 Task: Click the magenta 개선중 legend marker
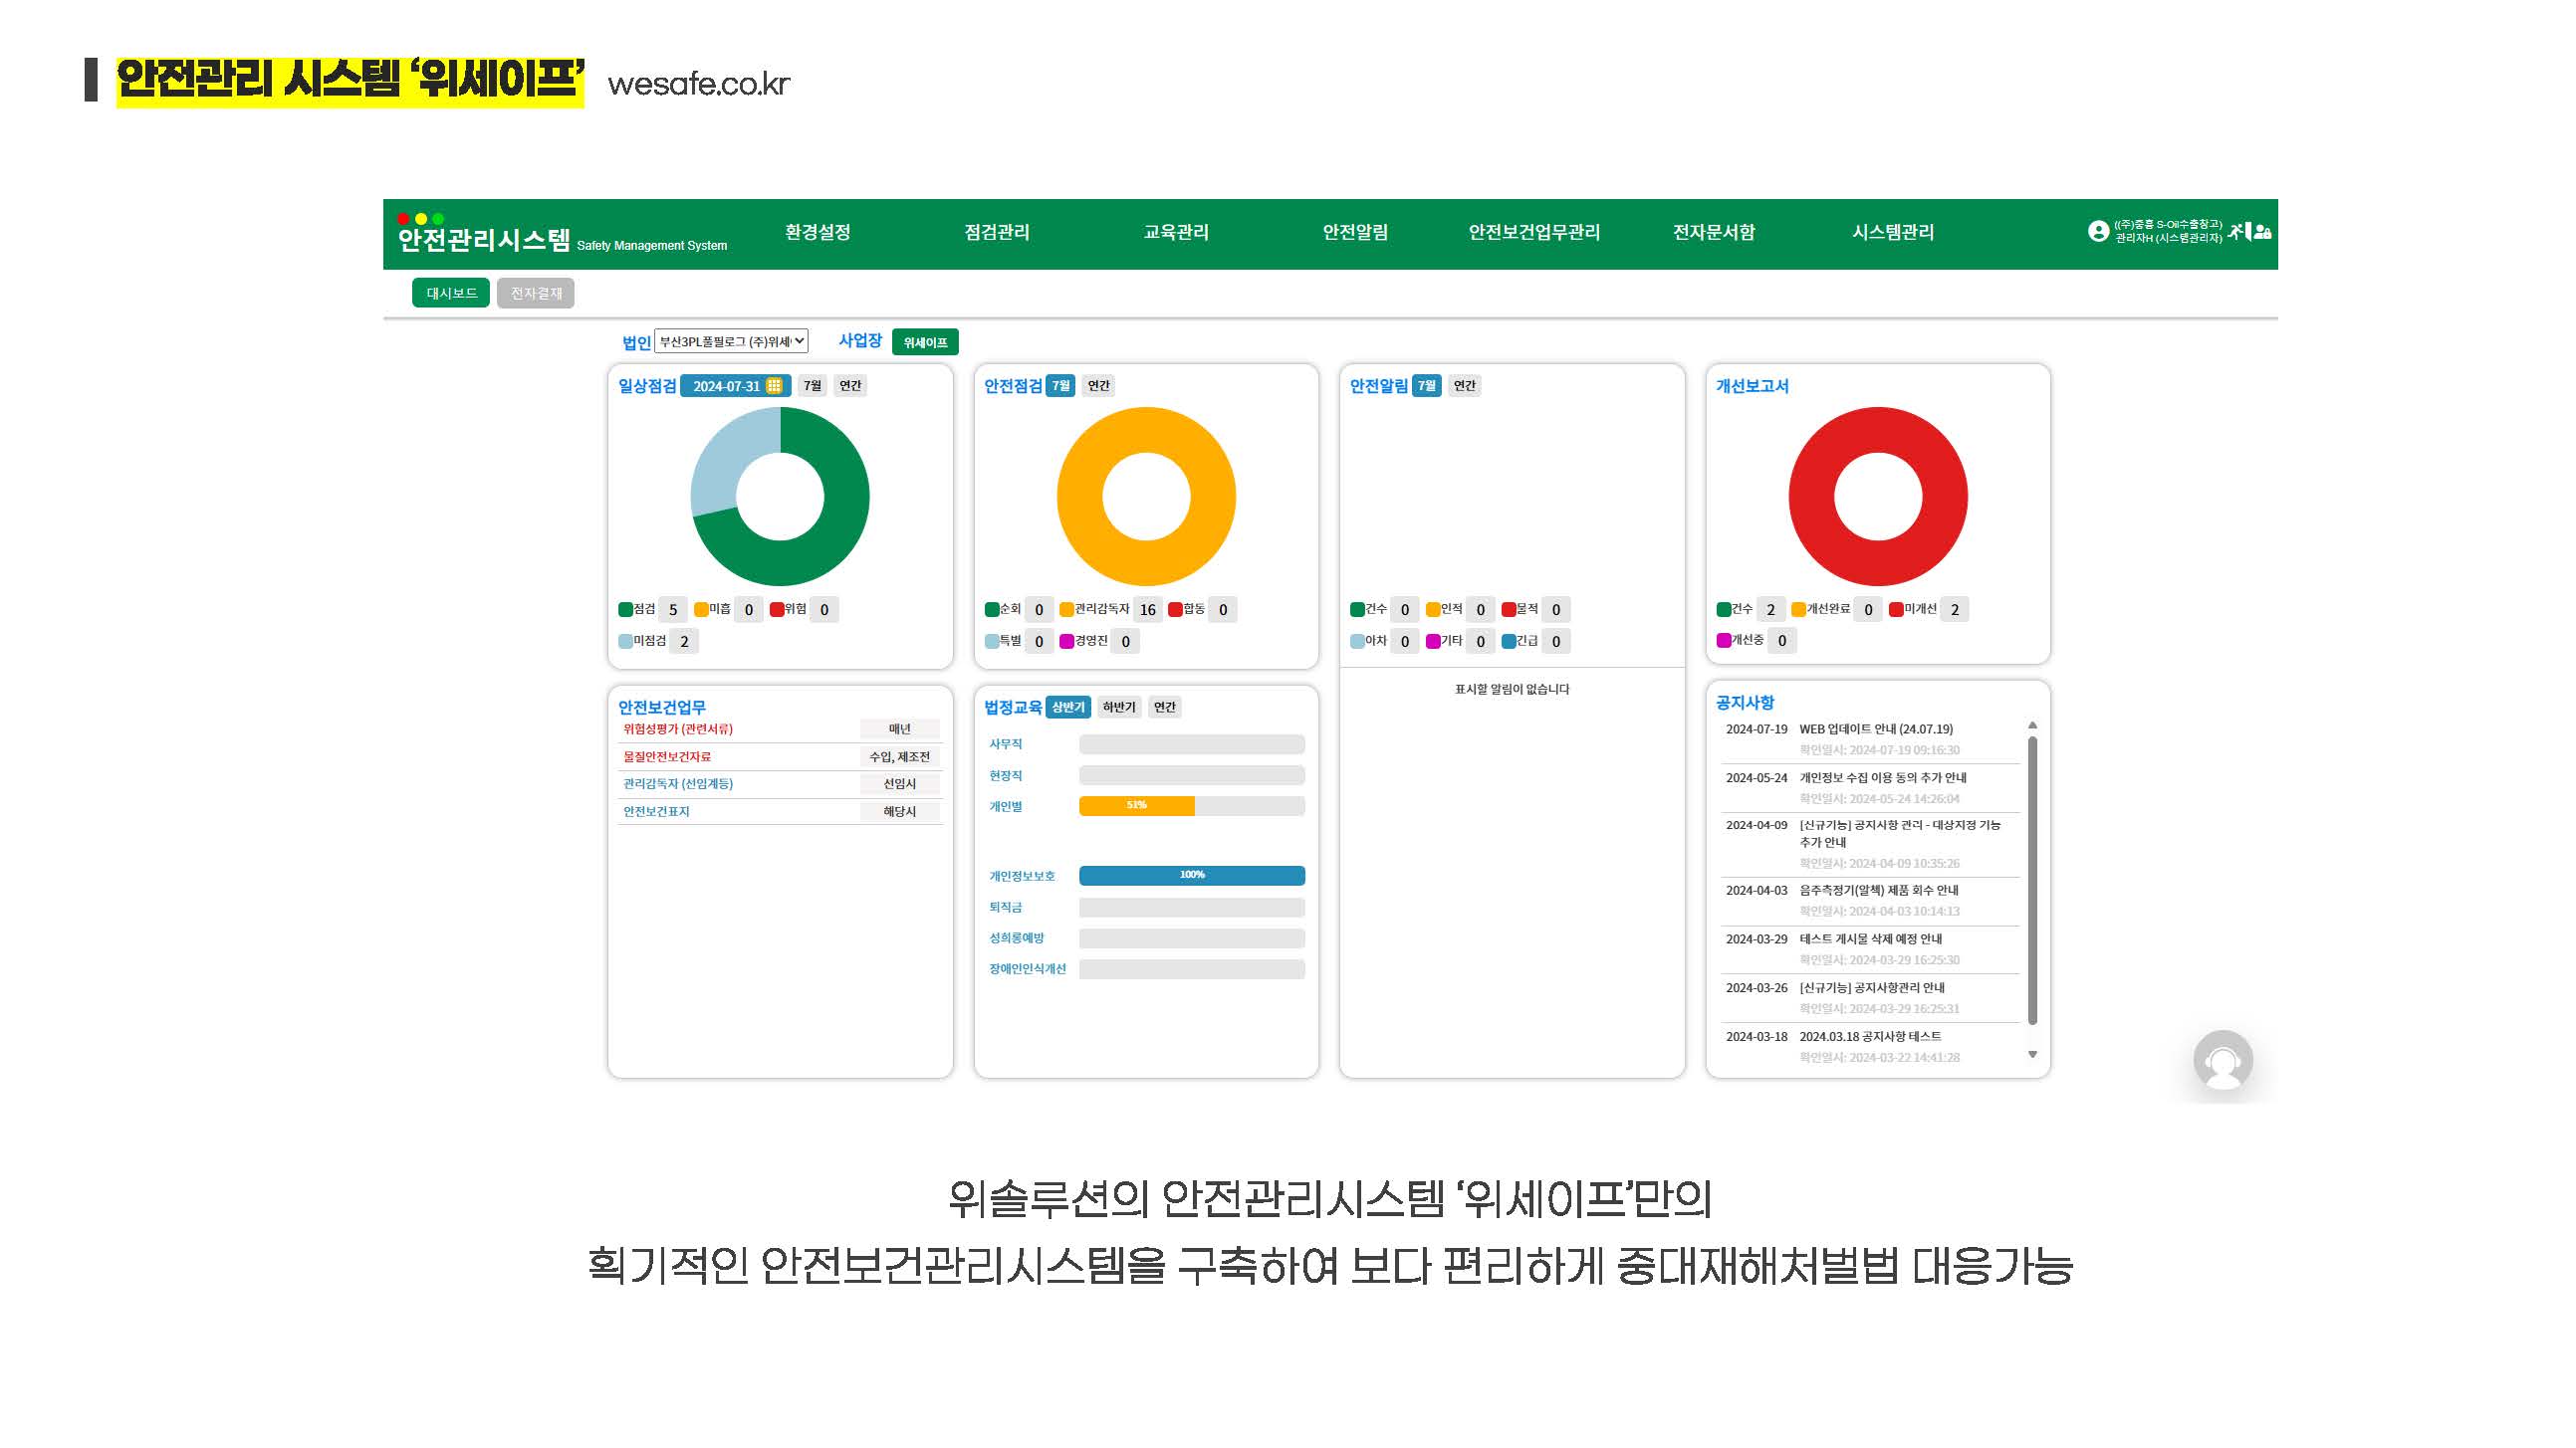(x=1723, y=641)
